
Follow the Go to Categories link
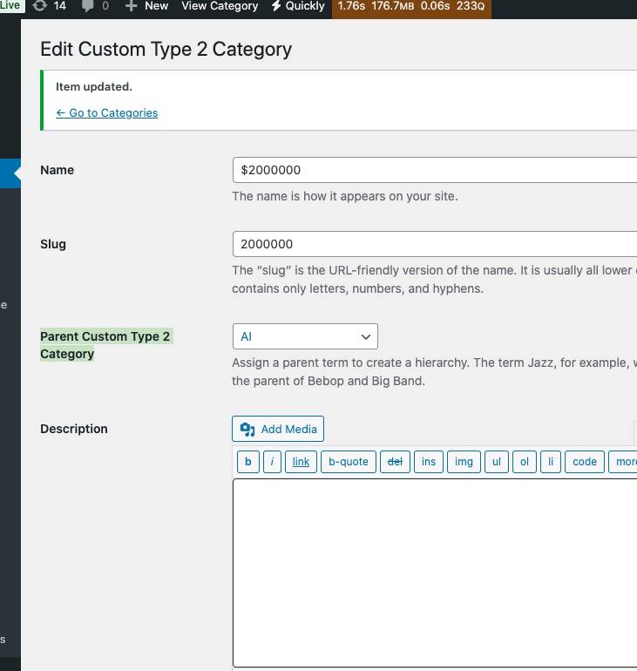(x=107, y=113)
